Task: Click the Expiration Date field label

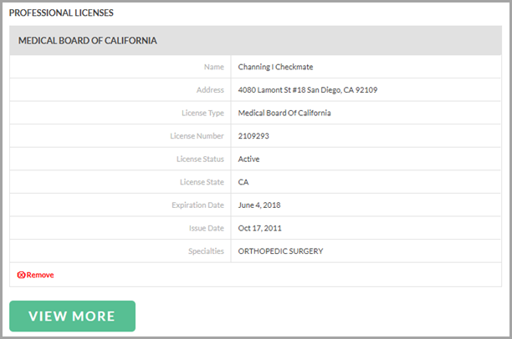Action: (197, 205)
